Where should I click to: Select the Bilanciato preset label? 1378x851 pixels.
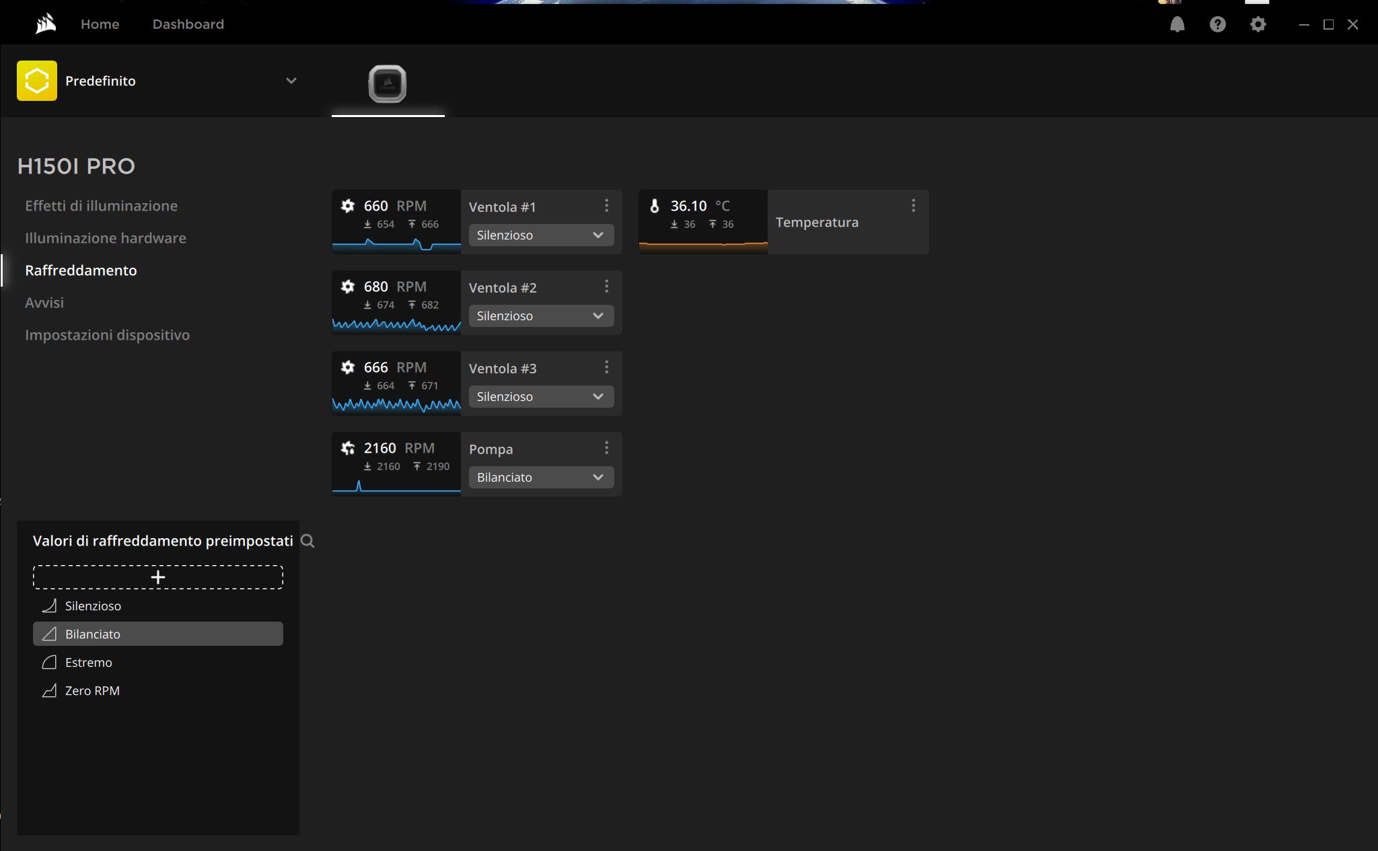(x=93, y=634)
